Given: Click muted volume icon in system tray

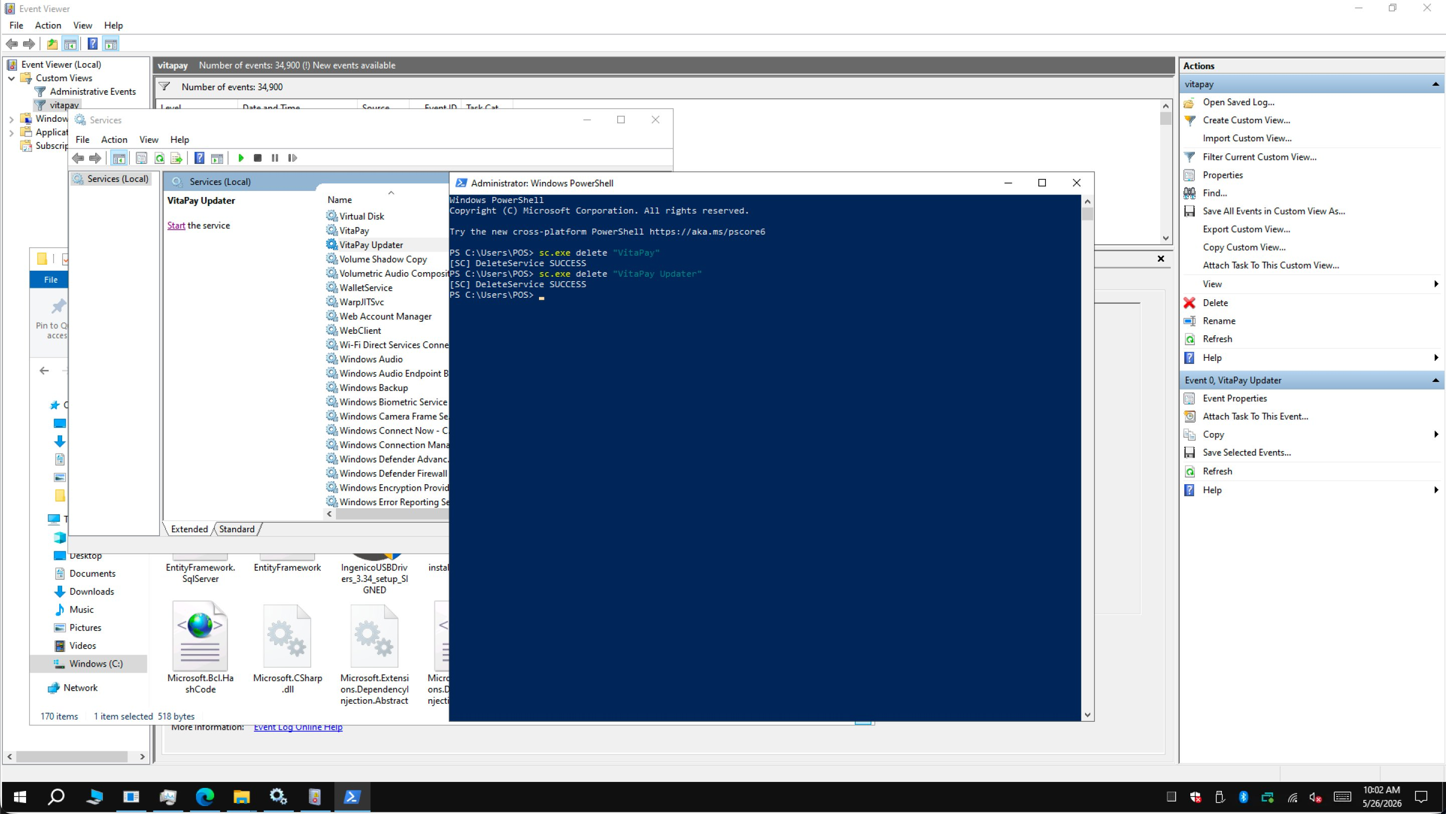Looking at the screenshot, I should (1315, 797).
